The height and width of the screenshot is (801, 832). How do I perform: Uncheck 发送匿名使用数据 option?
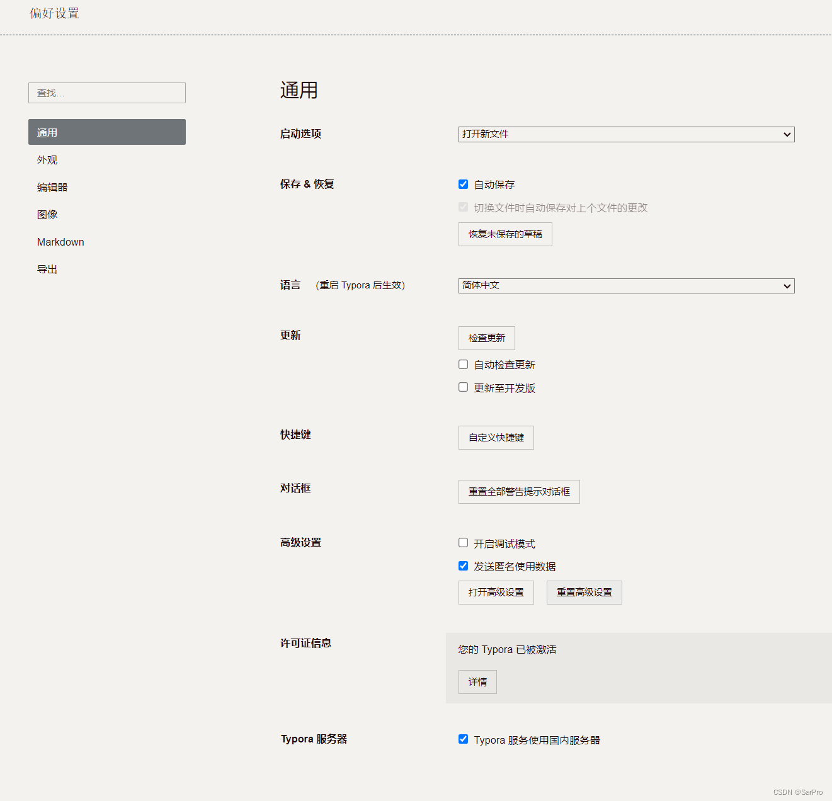464,566
